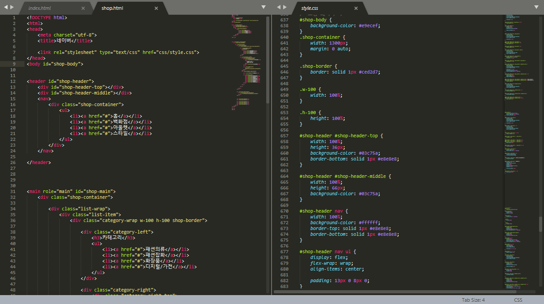The height and width of the screenshot is (304, 544).
Task: Place cursor on <!DOCTYPE html> line
Action: [x=47, y=17]
